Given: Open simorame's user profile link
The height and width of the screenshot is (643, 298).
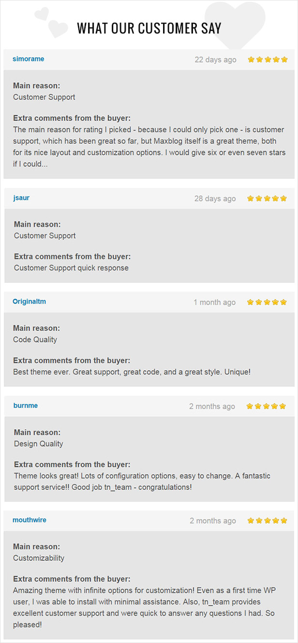Looking at the screenshot, I should point(29,59).
